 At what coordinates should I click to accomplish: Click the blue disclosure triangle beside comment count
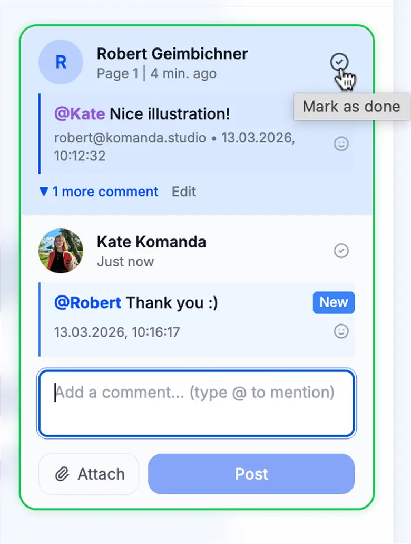[44, 192]
